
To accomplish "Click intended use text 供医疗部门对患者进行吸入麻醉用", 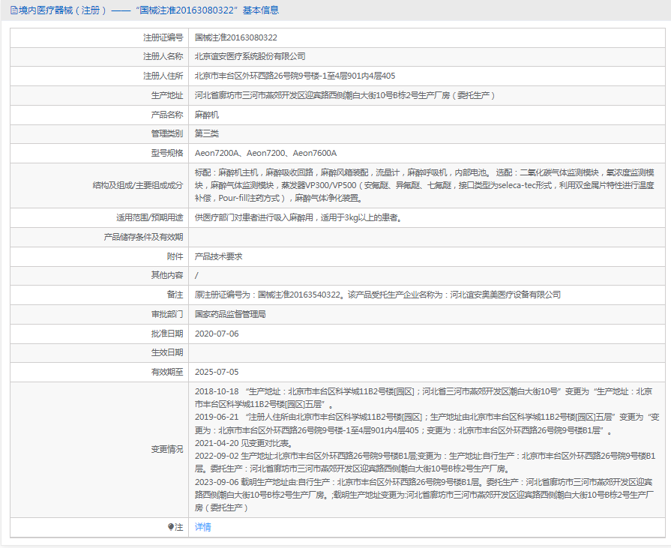I will point(298,217).
